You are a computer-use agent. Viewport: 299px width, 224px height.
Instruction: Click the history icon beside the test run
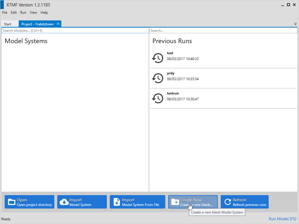click(158, 58)
